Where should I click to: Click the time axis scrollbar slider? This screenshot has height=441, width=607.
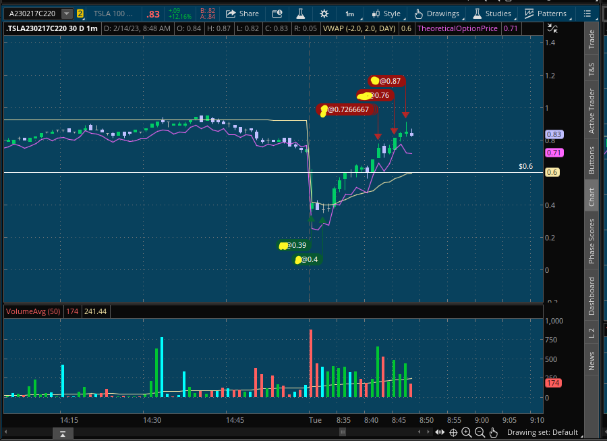pos(343,432)
